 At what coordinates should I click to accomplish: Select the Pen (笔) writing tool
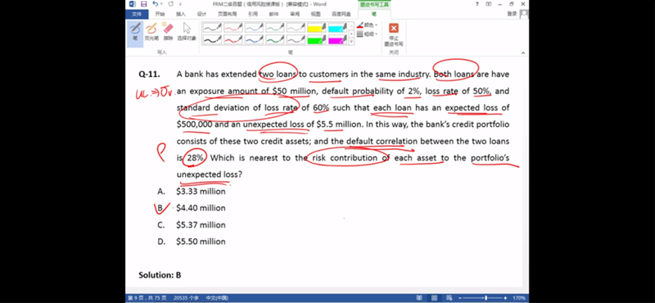[x=135, y=31]
